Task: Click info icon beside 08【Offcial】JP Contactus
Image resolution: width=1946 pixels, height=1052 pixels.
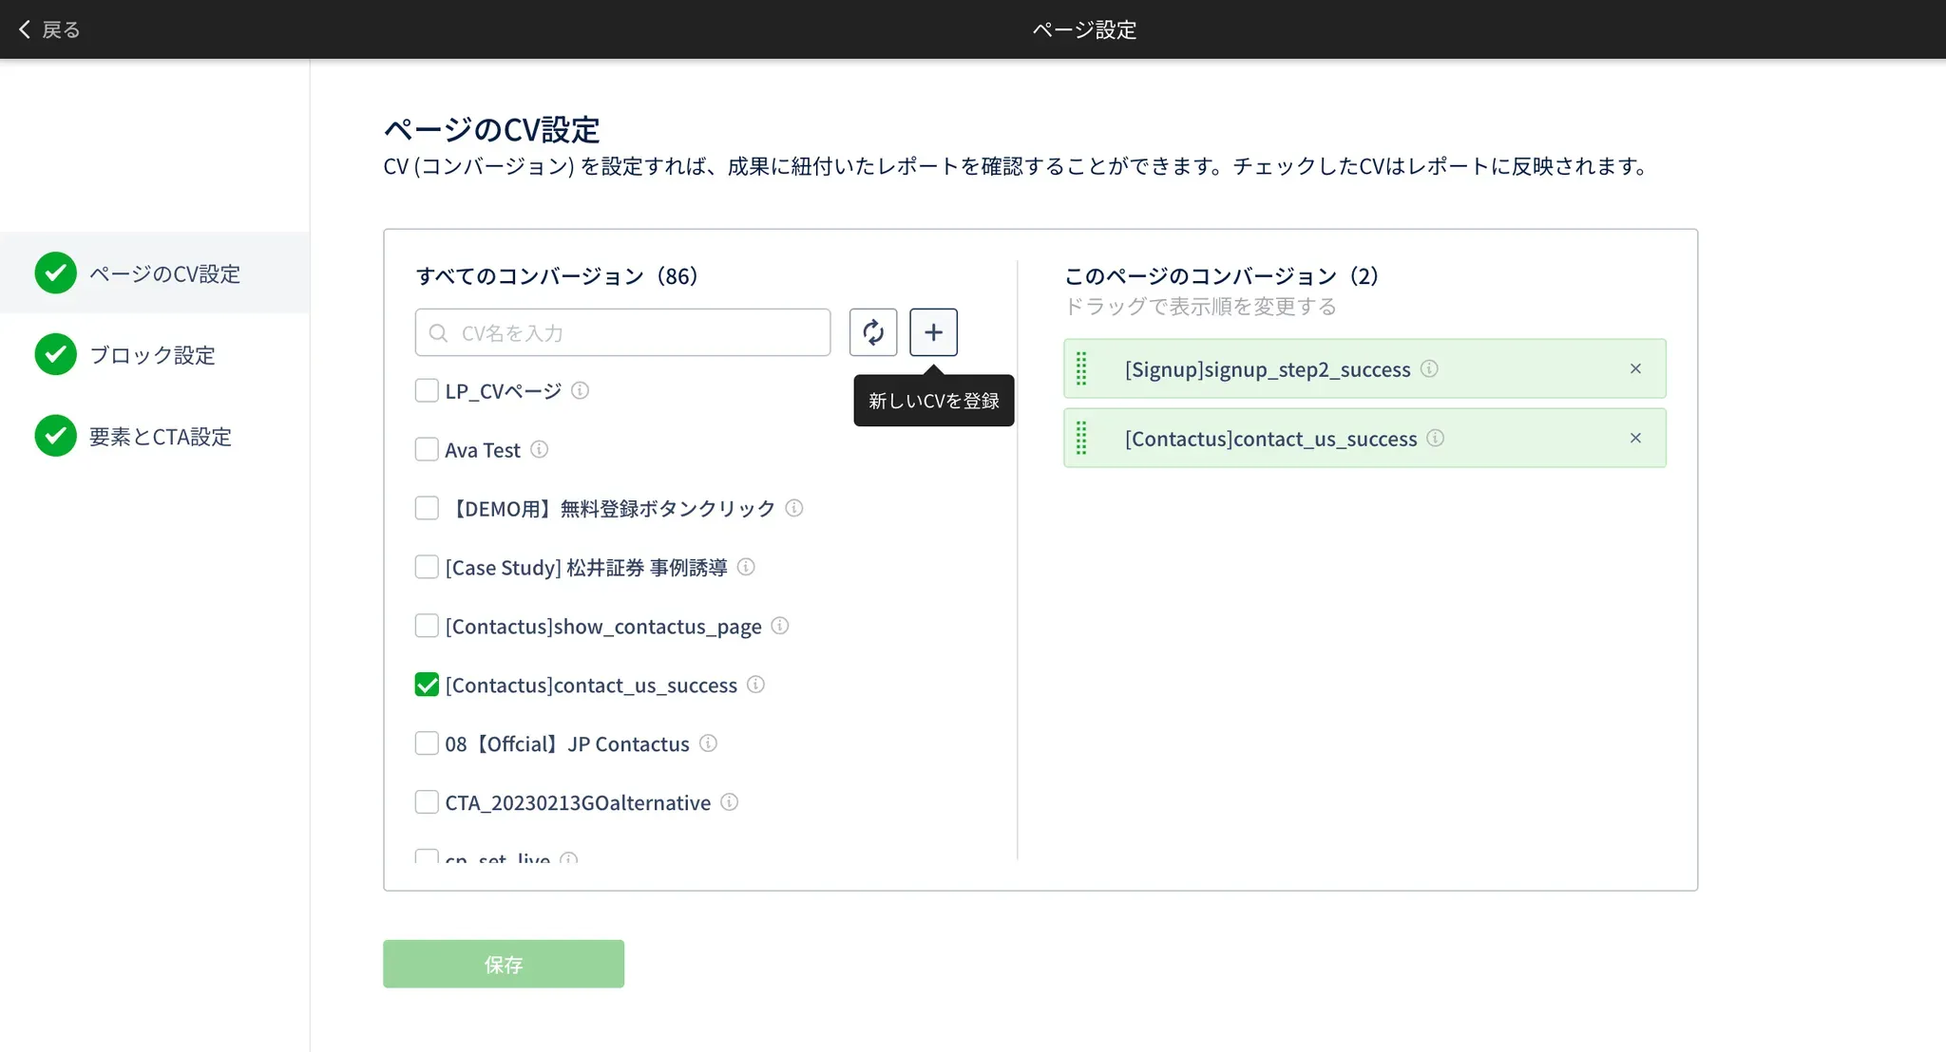Action: tap(708, 743)
